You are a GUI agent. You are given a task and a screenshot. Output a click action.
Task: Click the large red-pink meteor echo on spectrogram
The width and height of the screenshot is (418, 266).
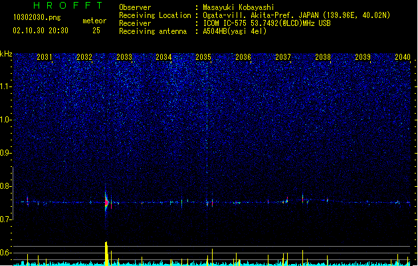(106, 203)
